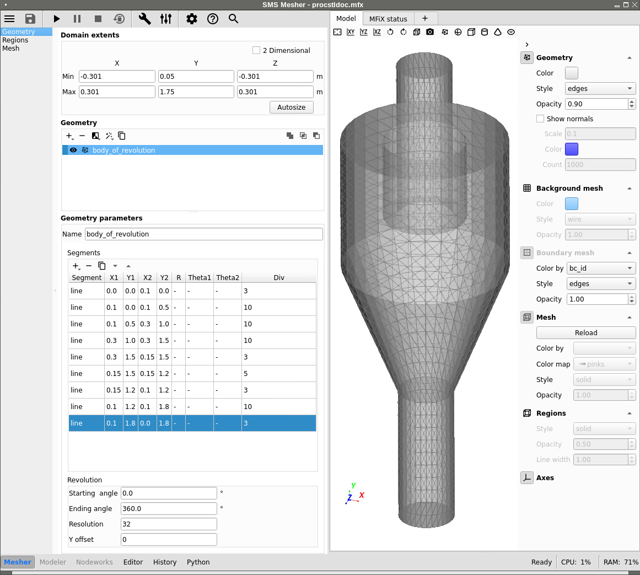Set view to XY plane
The image size is (640, 575).
(x=351, y=32)
